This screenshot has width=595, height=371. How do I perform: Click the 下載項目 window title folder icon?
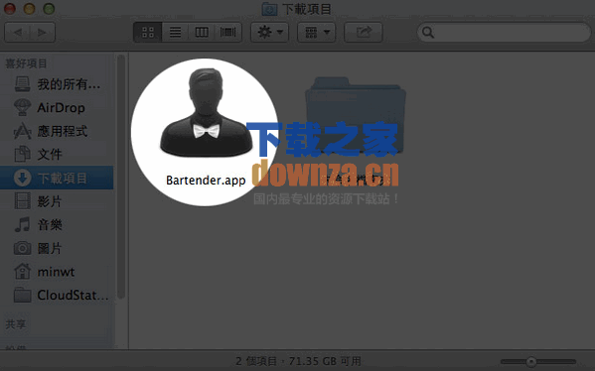269,9
